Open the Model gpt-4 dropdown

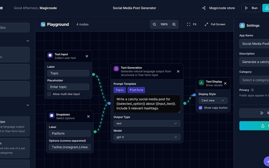pos(147,137)
